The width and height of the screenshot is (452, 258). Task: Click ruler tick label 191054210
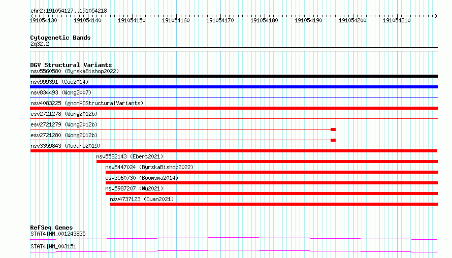pyautogui.click(x=397, y=20)
